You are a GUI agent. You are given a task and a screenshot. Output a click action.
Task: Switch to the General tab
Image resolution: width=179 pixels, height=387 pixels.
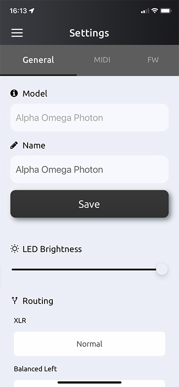(38, 60)
